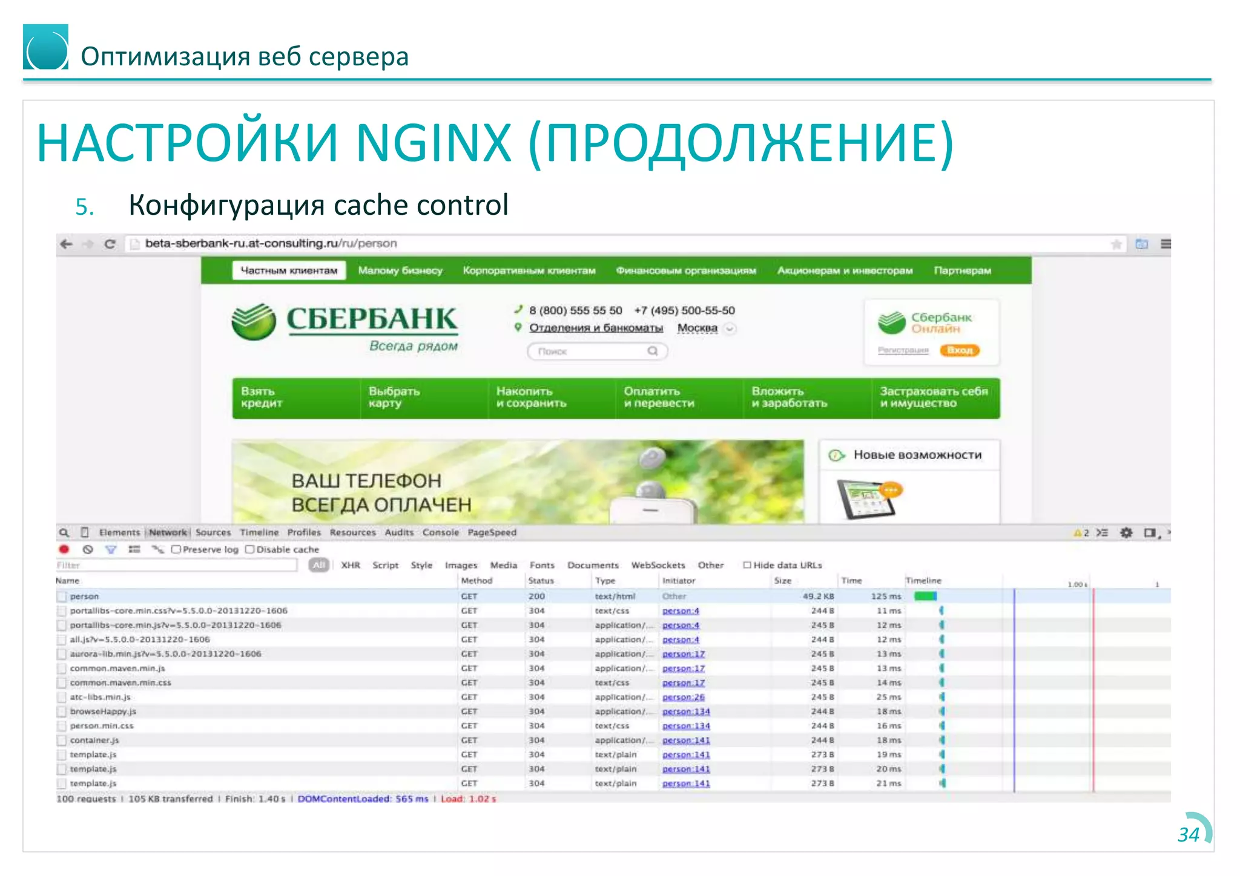Click the Новые возможности info icon
Image resolution: width=1240 pixels, height=876 pixels.
[x=837, y=455]
